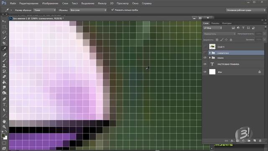Lock image pixels brush icon
268x151 pixels.
click(x=222, y=40)
